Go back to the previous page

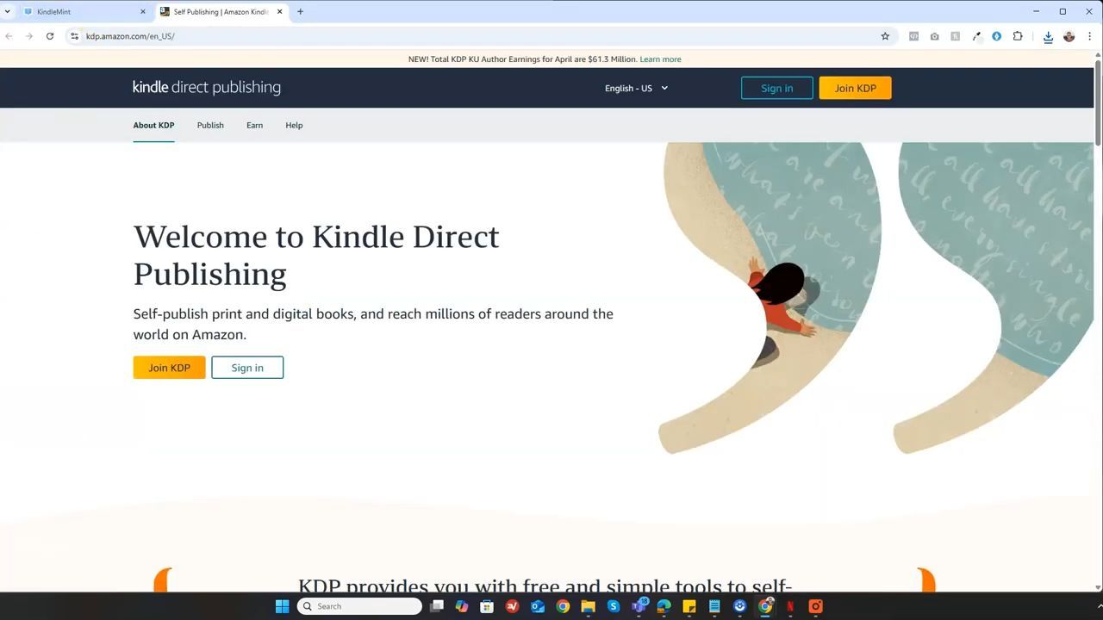click(9, 36)
